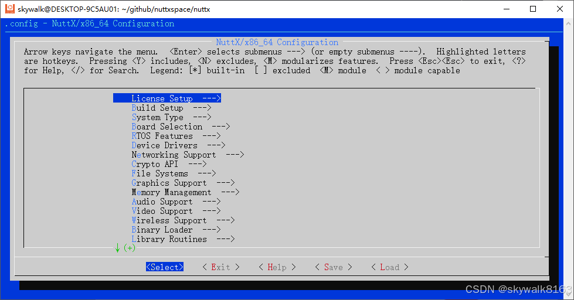Open the Memory Management submenu

point(186,192)
